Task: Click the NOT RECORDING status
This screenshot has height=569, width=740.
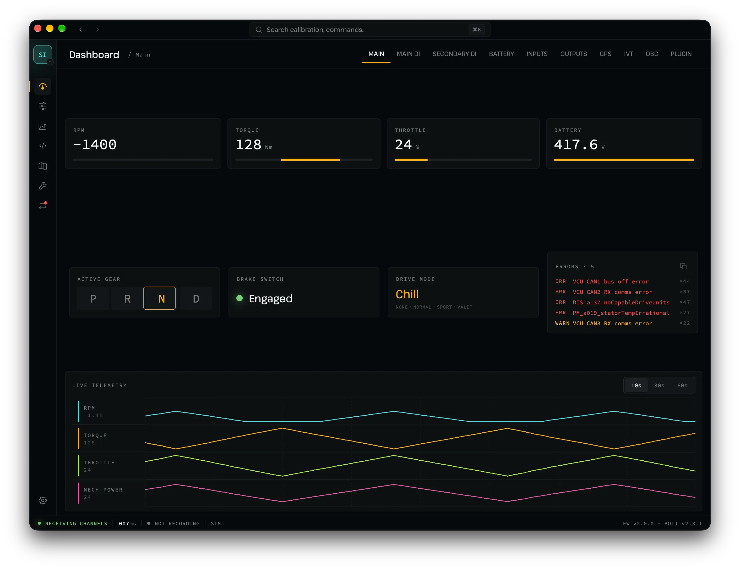Action: (173, 523)
